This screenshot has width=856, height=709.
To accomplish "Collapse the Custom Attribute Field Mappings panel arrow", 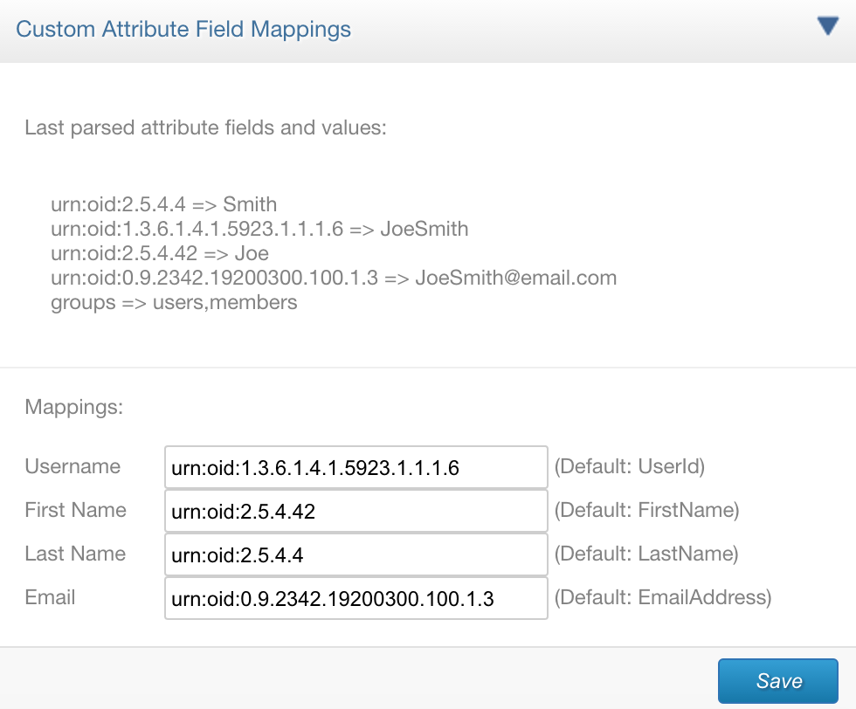I will point(828,26).
